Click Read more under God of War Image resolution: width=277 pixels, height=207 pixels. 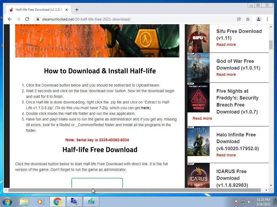[x=226, y=74]
